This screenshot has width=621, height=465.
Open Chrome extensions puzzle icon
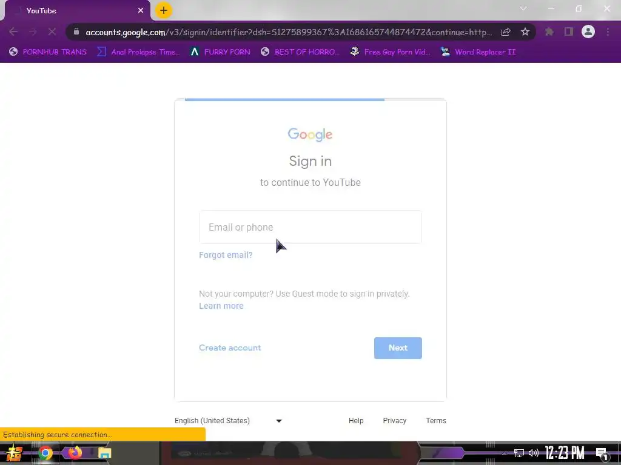(x=549, y=31)
